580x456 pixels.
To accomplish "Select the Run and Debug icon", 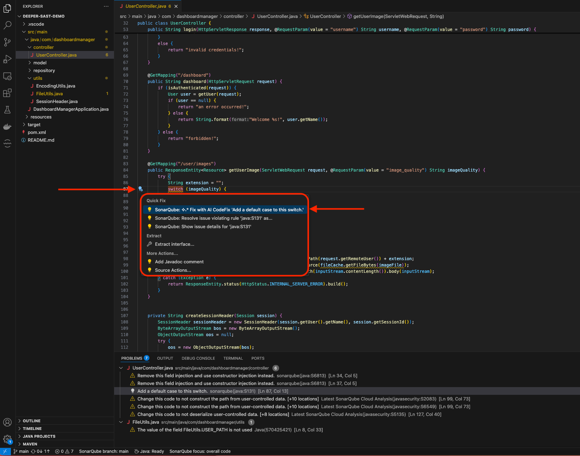I will coord(7,59).
